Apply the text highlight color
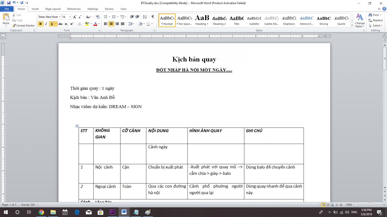 (x=87, y=24)
